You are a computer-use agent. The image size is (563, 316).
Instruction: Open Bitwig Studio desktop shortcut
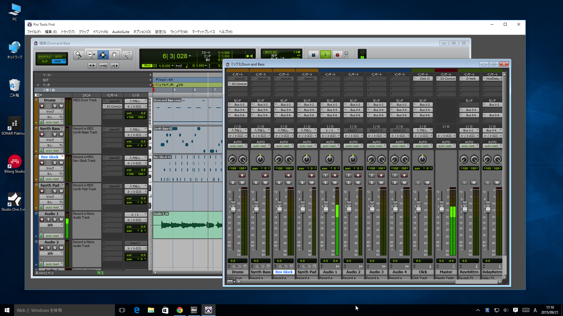click(14, 164)
